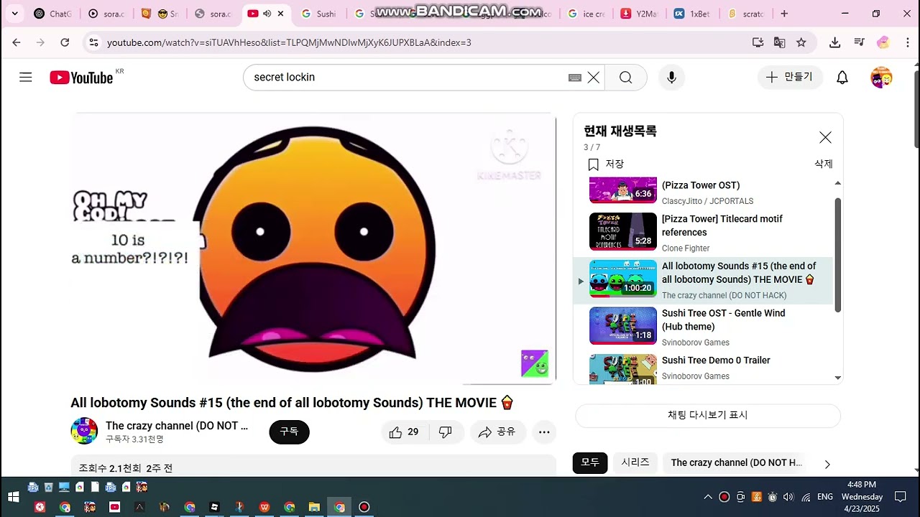The width and height of the screenshot is (920, 517).
Task: Select the 시리즈 filter chip
Action: pyautogui.click(x=635, y=462)
